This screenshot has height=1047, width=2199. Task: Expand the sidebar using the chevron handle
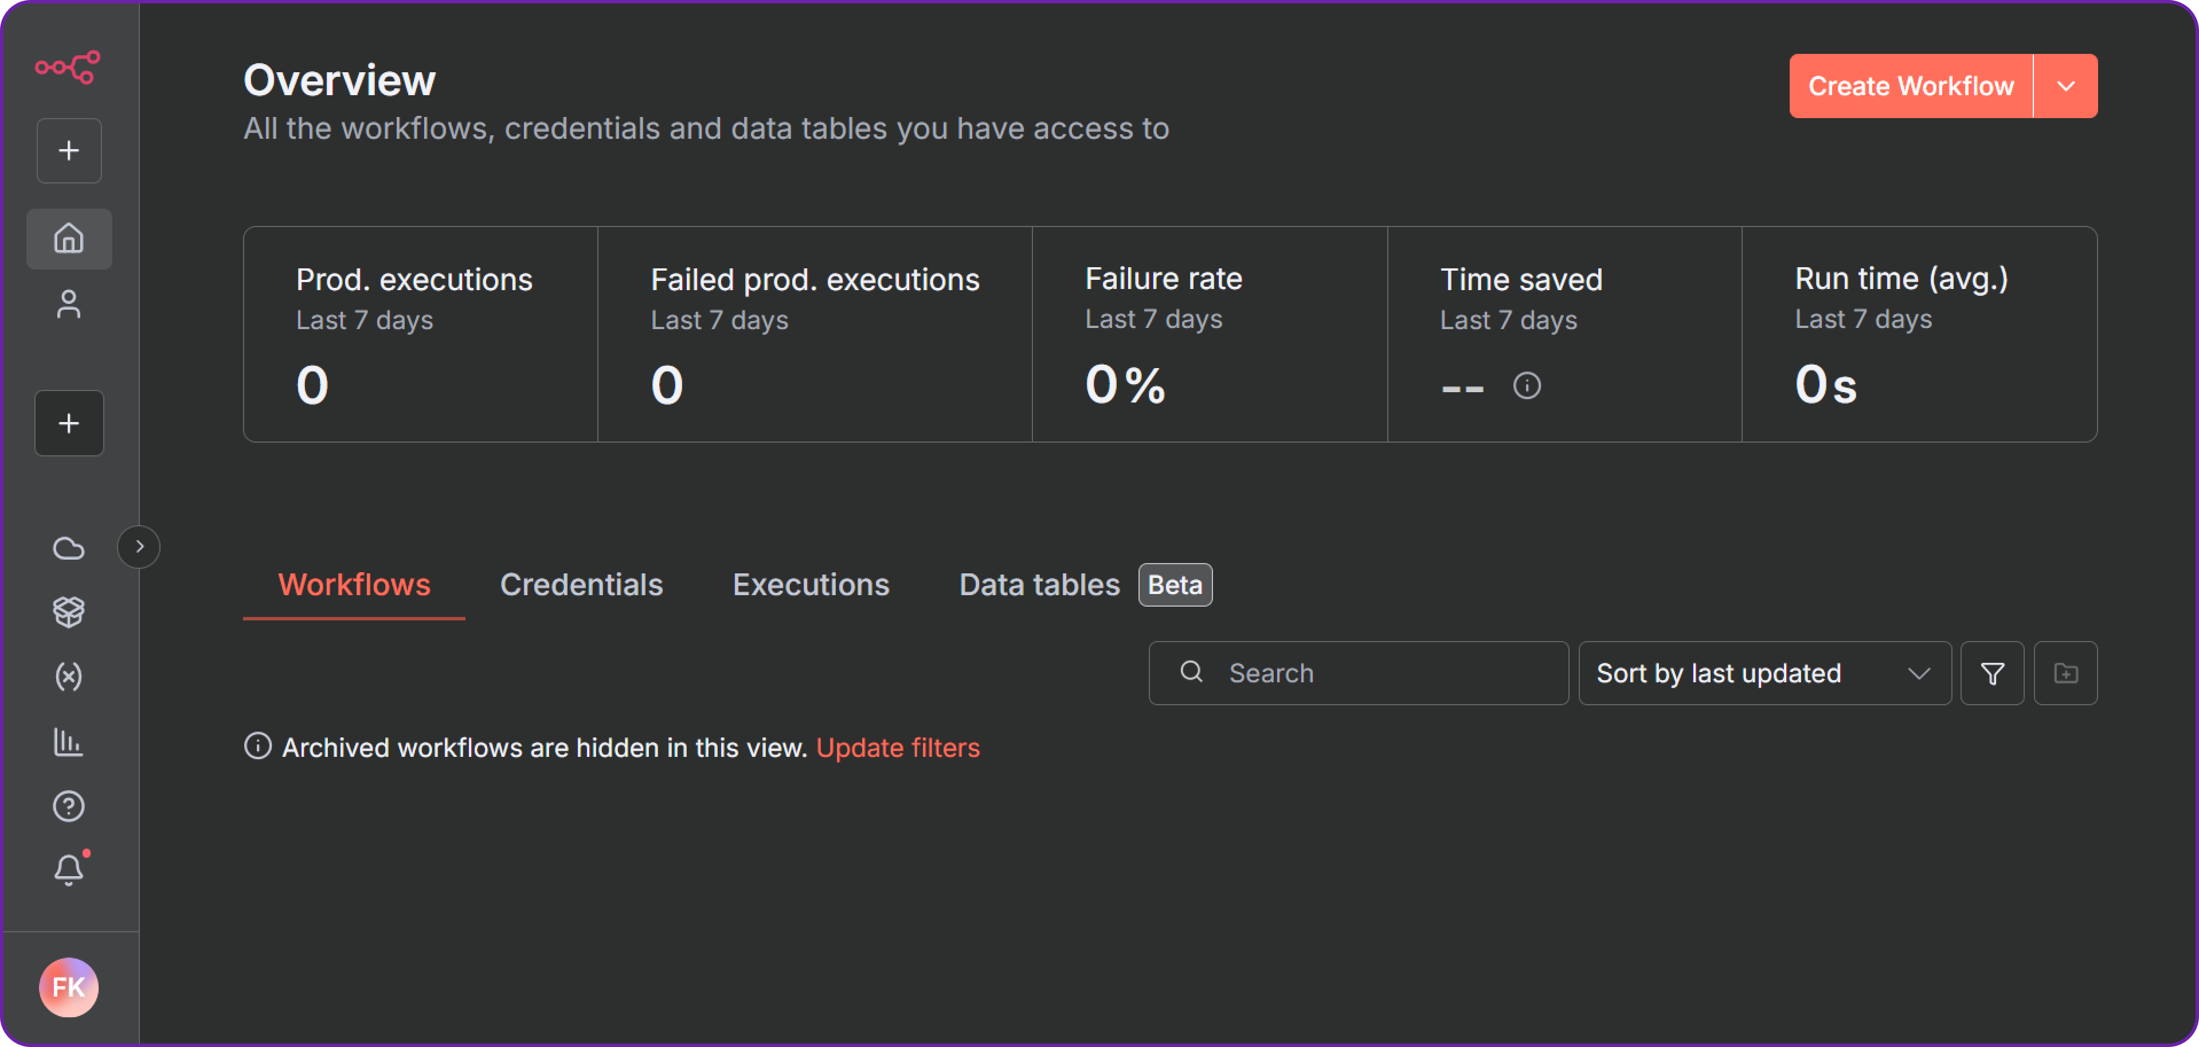(138, 546)
